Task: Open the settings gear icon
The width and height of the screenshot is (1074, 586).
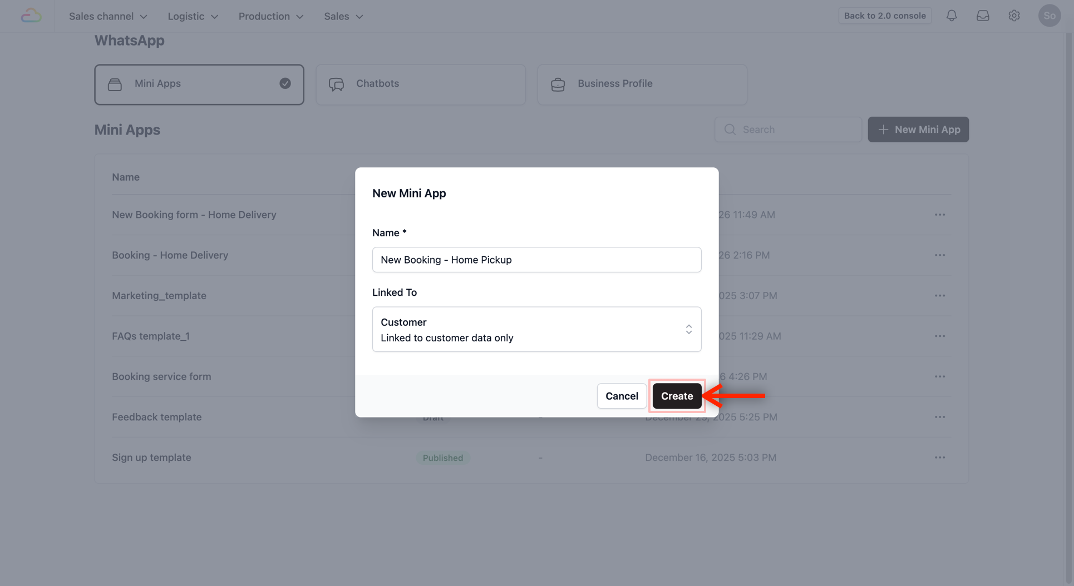Action: [1014, 16]
